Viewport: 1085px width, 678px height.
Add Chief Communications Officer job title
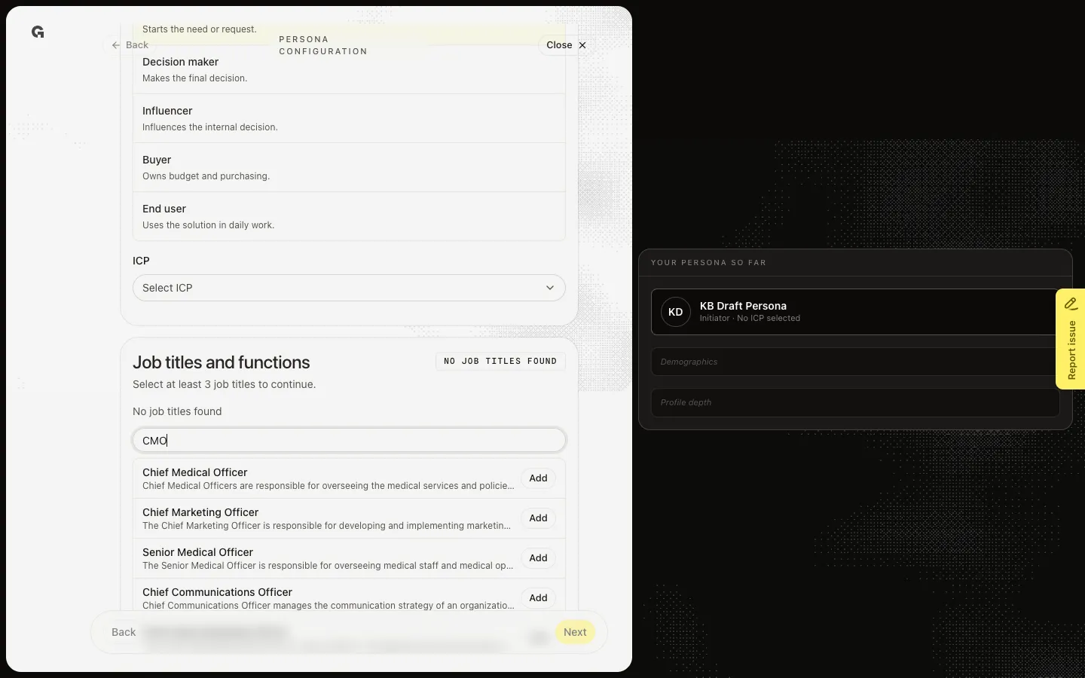point(538,598)
